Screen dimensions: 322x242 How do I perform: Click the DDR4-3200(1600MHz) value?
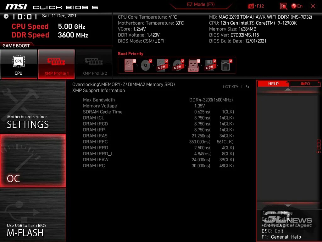211,100
